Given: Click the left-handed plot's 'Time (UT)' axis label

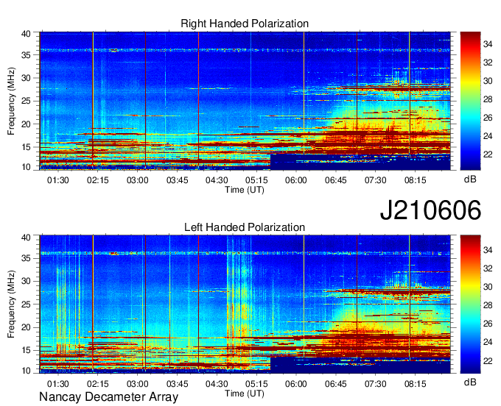Looking at the screenshot, I should (x=245, y=393).
